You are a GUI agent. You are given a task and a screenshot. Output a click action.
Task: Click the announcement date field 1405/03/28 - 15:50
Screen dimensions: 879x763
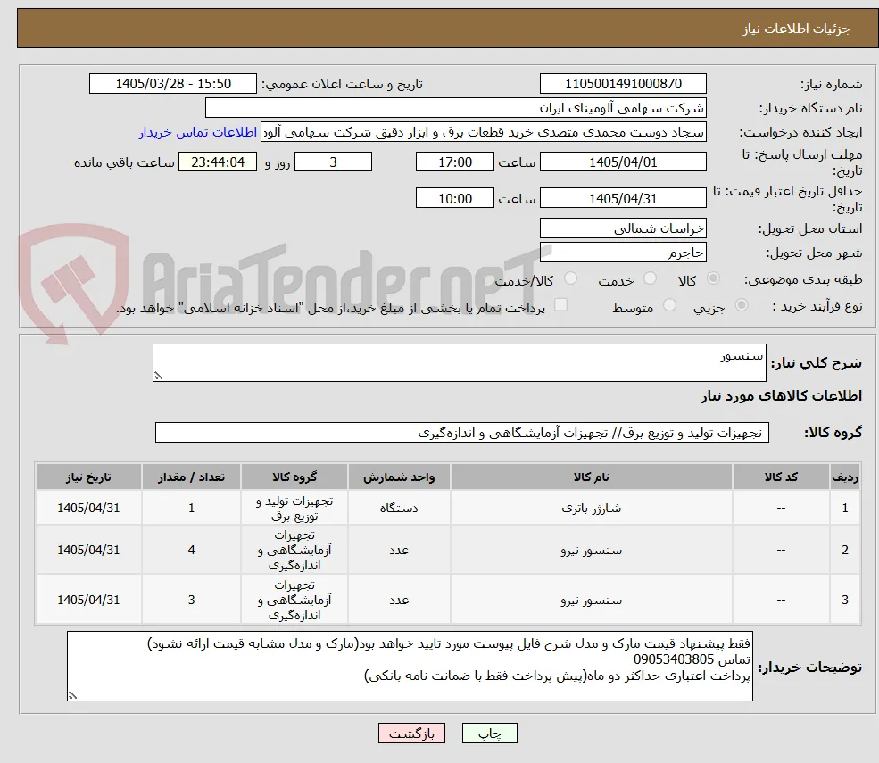tap(172, 84)
